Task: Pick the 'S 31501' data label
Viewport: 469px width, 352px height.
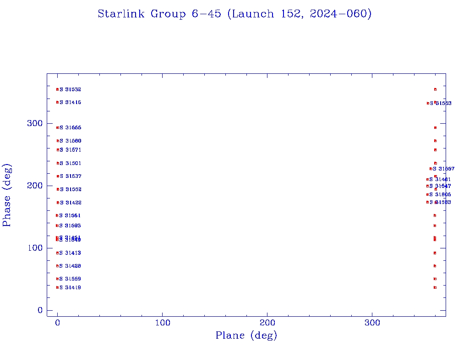Action: 71,164
